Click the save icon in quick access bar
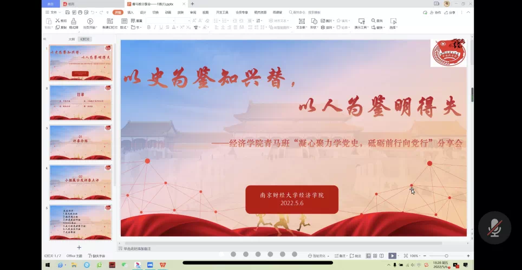The height and width of the screenshot is (270, 522). 67,12
